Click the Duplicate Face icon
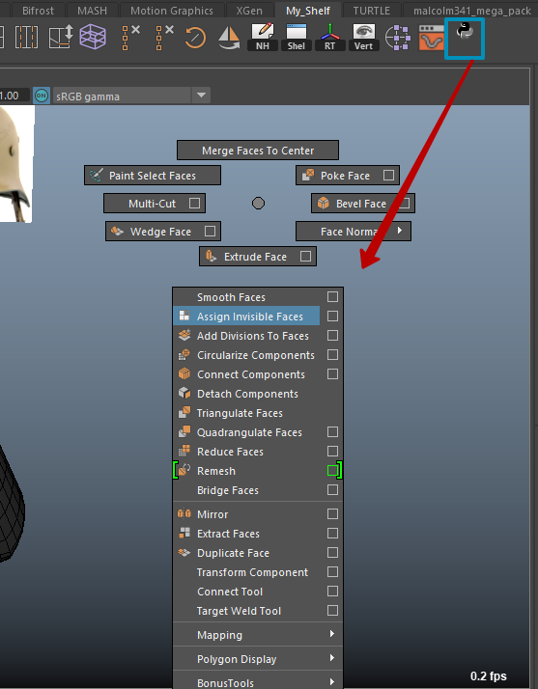 (184, 552)
